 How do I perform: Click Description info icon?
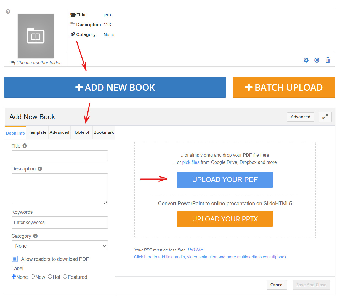[x=40, y=169]
